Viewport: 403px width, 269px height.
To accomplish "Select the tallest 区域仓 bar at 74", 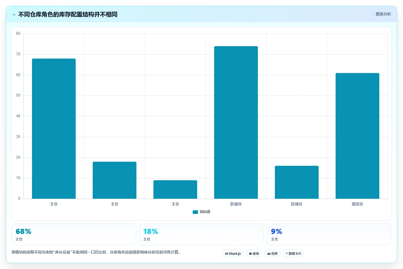I will pos(236,123).
